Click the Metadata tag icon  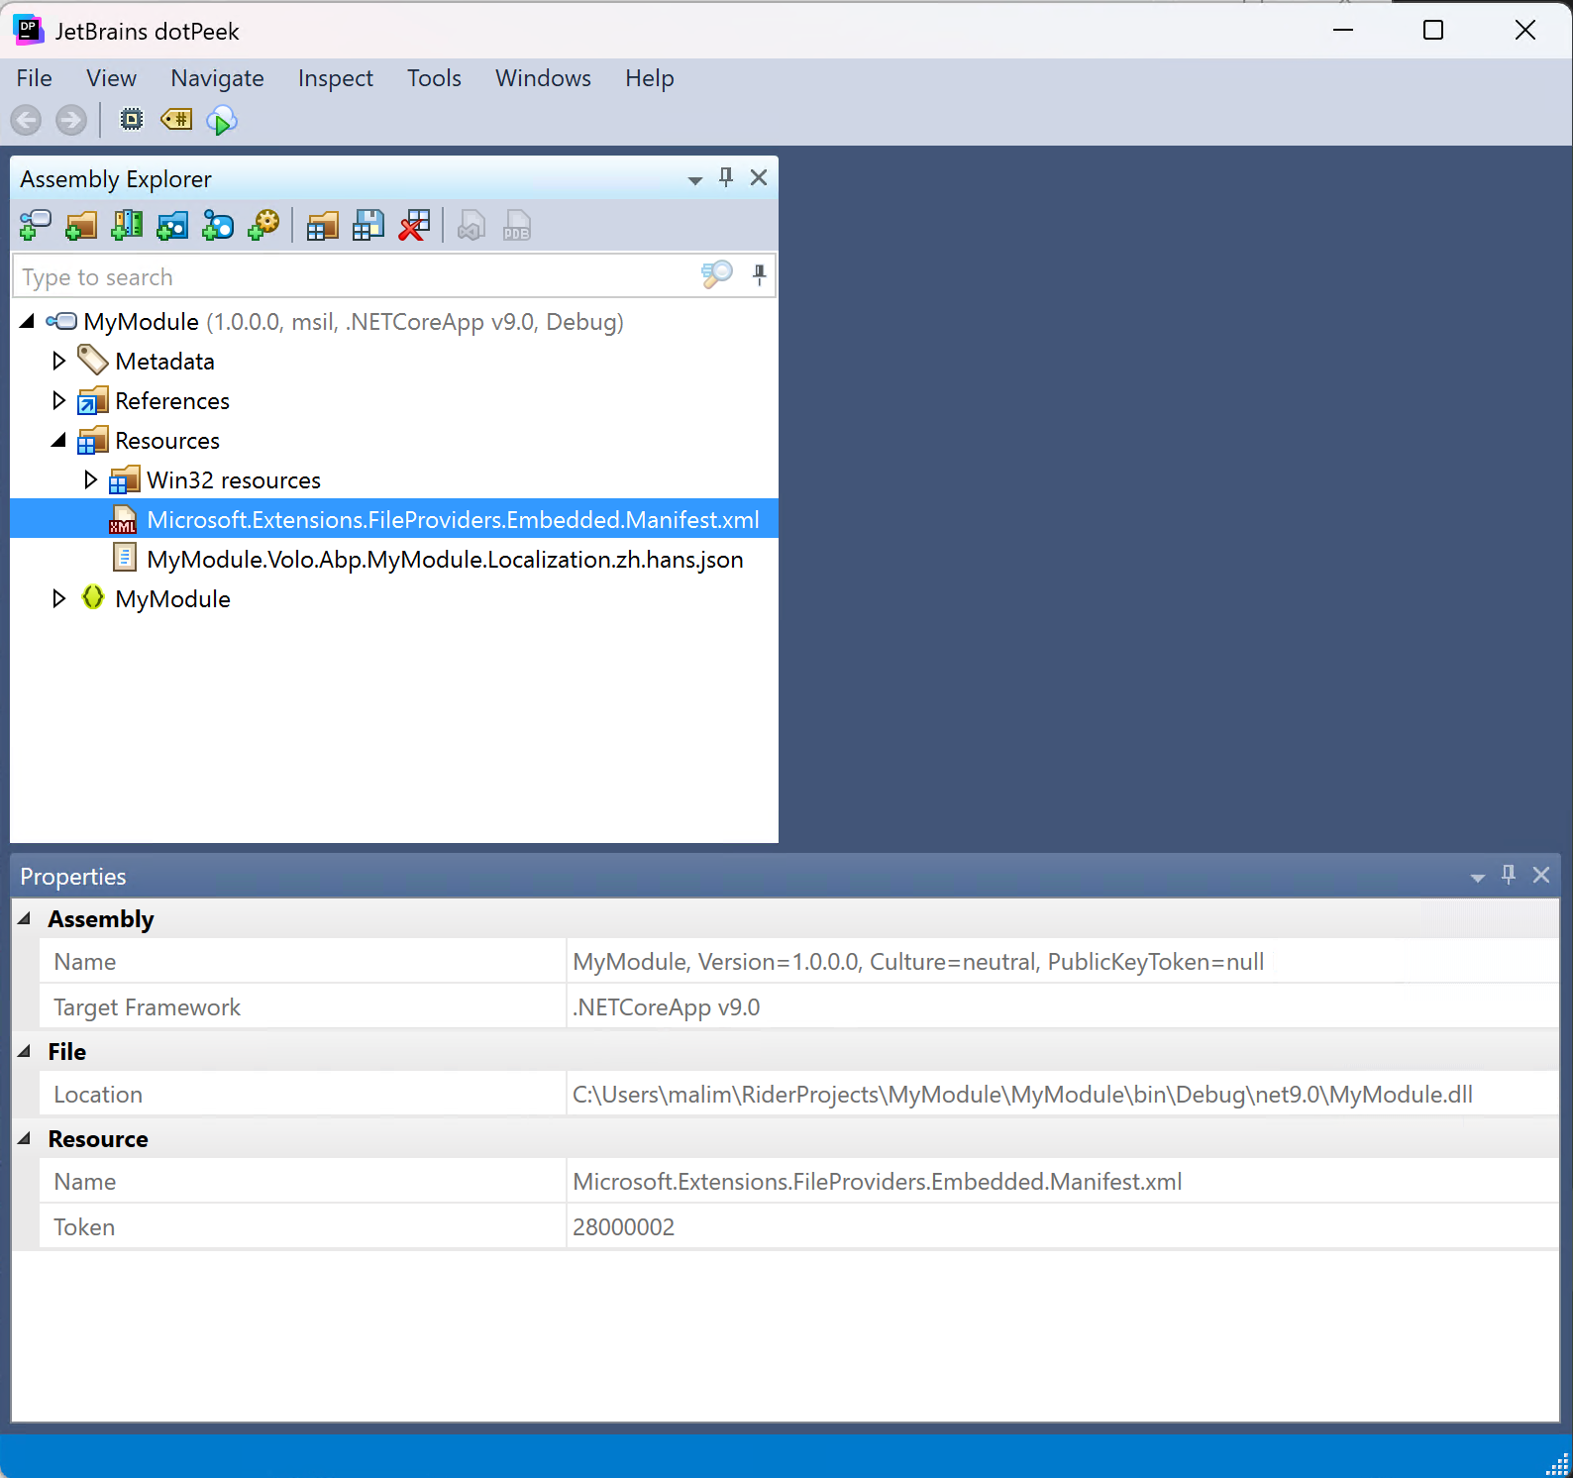[92, 360]
